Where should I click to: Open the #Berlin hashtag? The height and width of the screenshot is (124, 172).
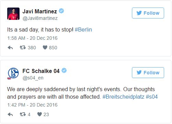[83, 29]
